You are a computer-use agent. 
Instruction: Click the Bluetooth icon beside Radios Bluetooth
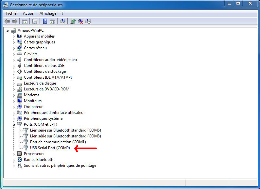pos(20,160)
